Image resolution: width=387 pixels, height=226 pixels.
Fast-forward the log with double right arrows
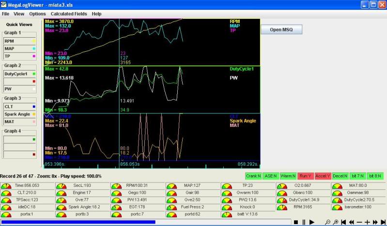coord(375,222)
